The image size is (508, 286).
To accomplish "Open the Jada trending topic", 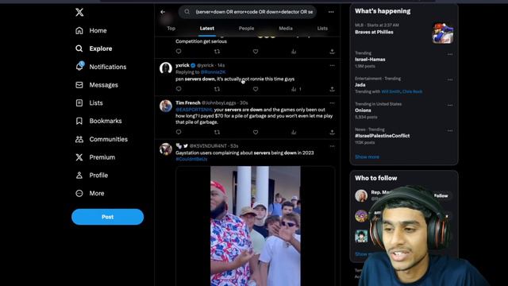I will [360, 85].
